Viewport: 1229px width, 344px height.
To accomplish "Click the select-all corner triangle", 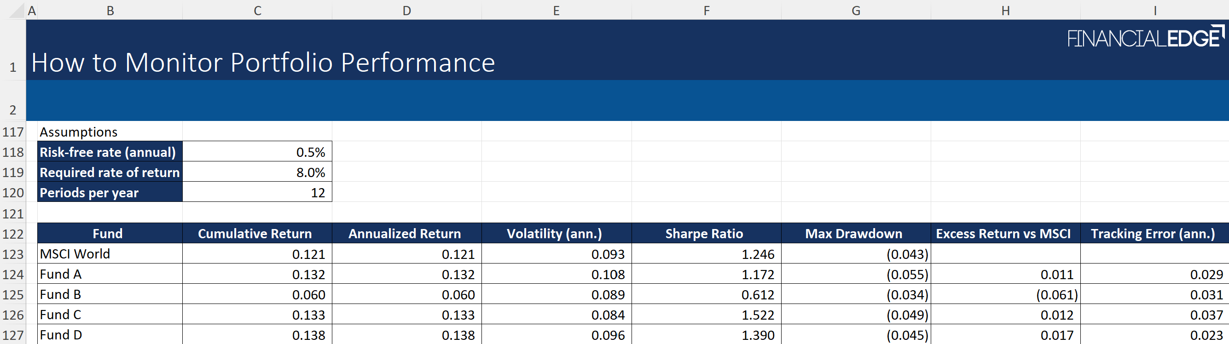I will [17, 11].
